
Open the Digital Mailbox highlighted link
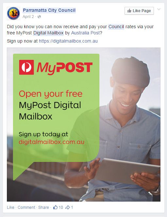pyautogui.click(x=48, y=33)
